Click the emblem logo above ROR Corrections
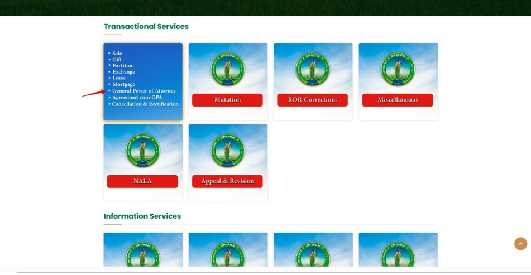531x275 pixels. coord(312,69)
